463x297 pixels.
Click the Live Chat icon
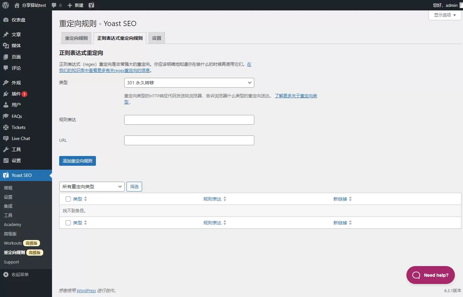tap(6, 138)
